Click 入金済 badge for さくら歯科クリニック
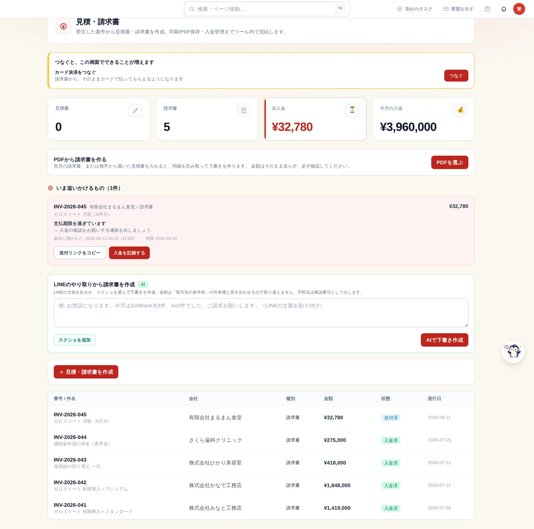 tap(390, 441)
